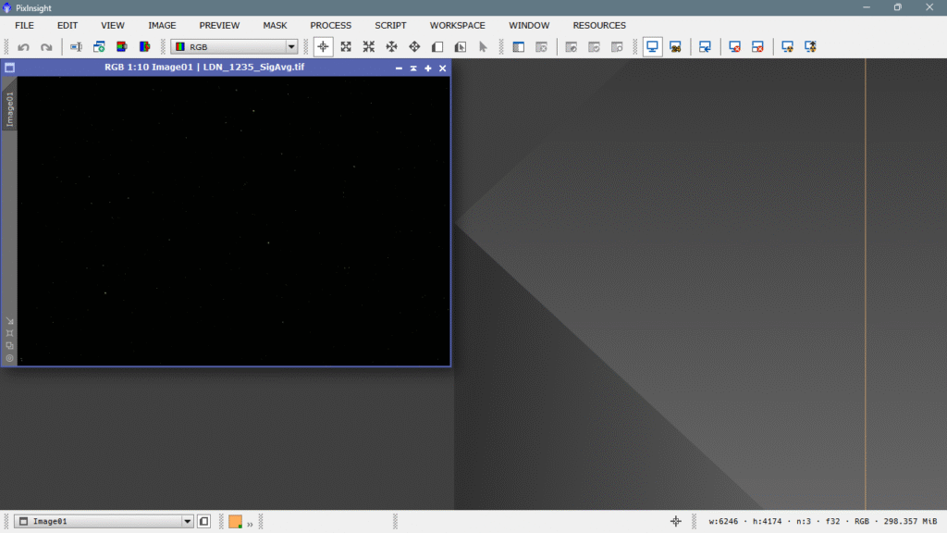Open the VIEW menu

[x=112, y=25]
